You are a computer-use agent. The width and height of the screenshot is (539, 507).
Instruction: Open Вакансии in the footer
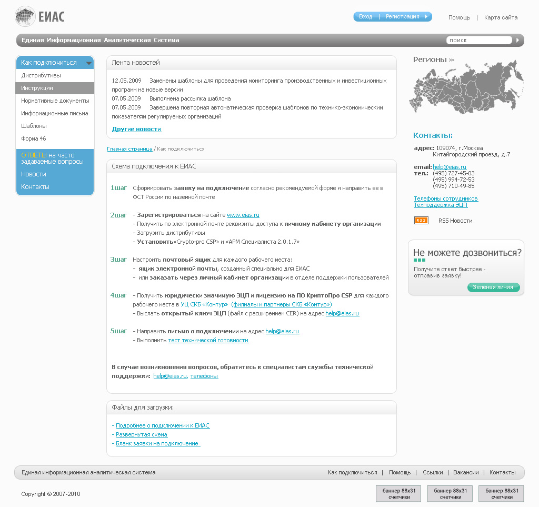click(466, 473)
